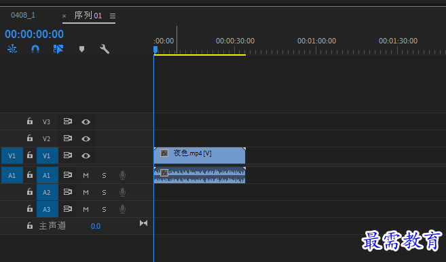Toggle sync lock on A1

[68, 174]
